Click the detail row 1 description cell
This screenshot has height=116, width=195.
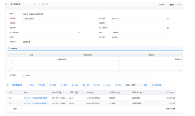tap(88, 59)
